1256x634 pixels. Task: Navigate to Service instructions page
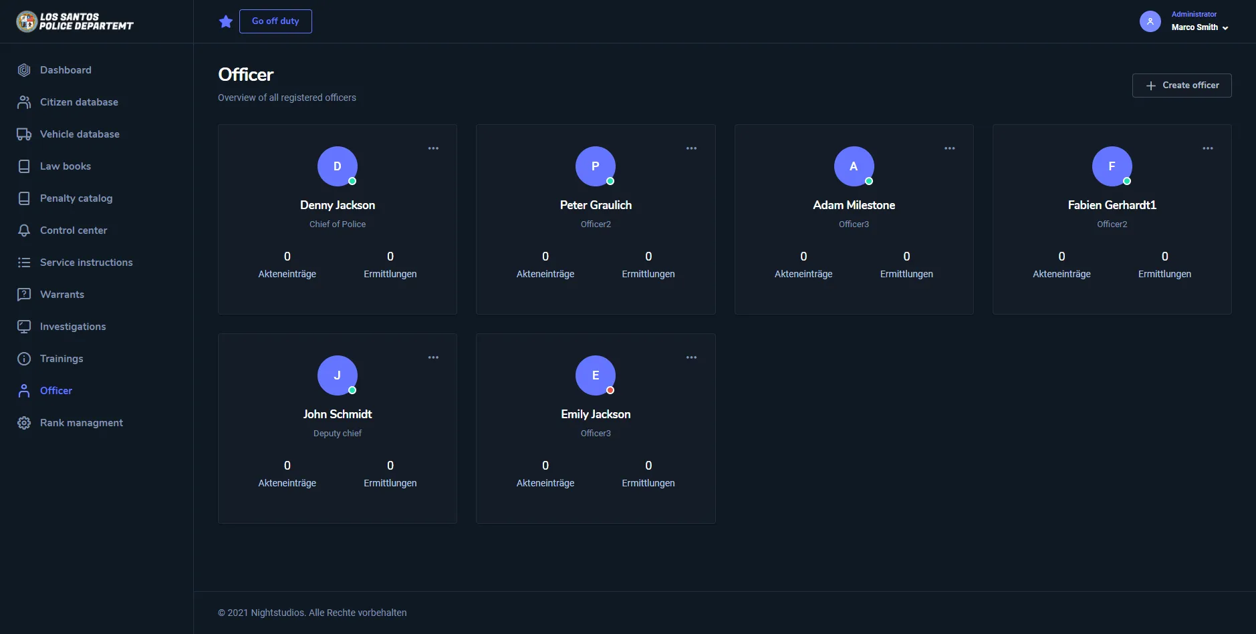click(86, 263)
